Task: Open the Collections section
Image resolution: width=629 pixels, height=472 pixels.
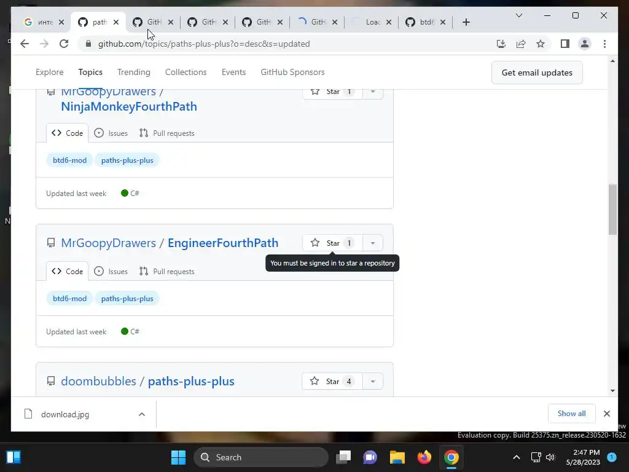Action: tap(186, 73)
